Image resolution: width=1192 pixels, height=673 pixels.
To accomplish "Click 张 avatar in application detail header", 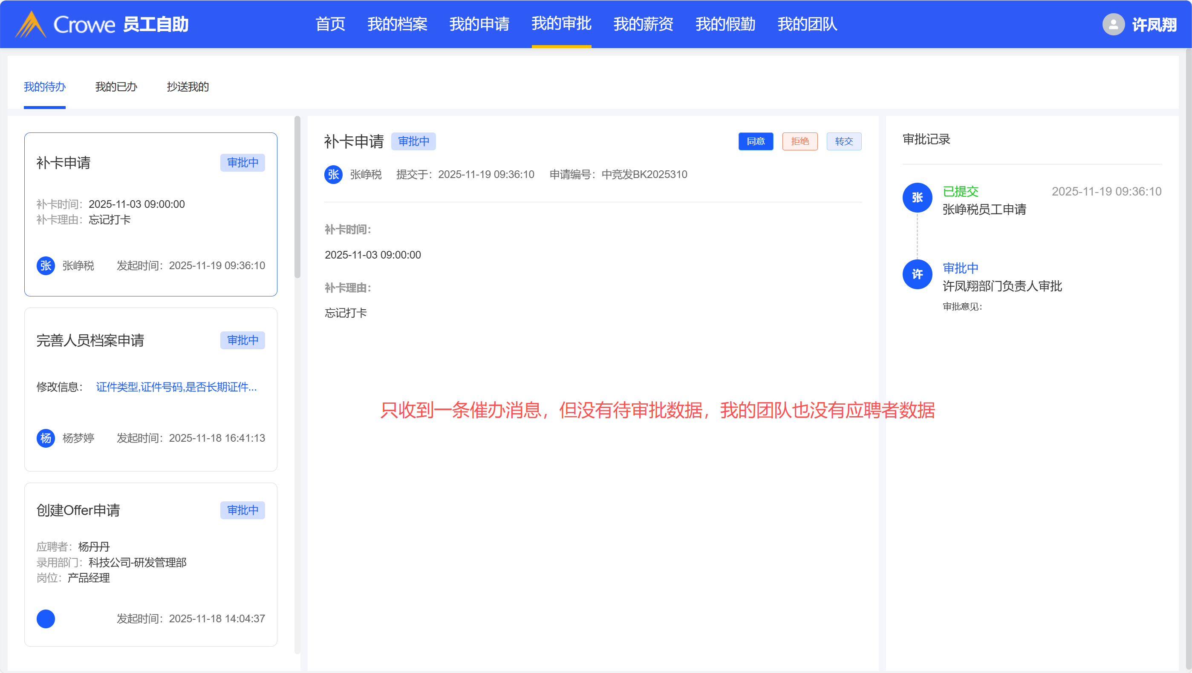I will [333, 174].
